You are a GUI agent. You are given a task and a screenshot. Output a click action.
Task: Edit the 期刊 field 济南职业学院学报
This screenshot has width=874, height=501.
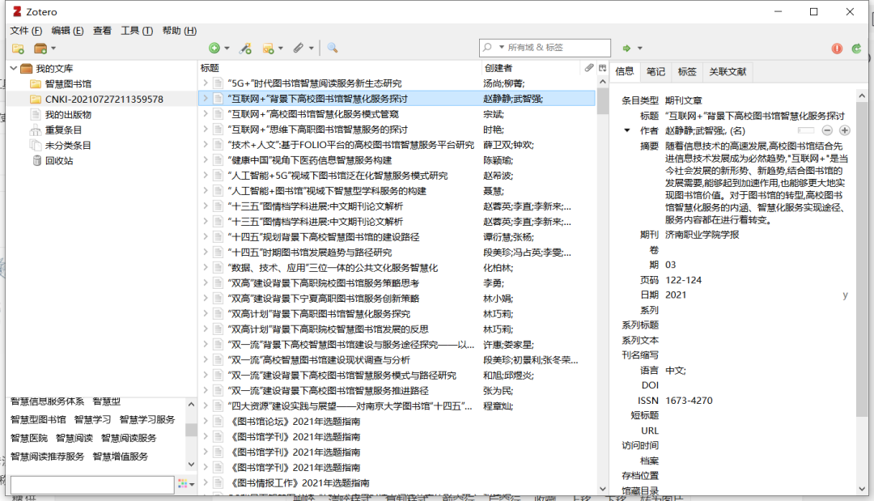[702, 235]
